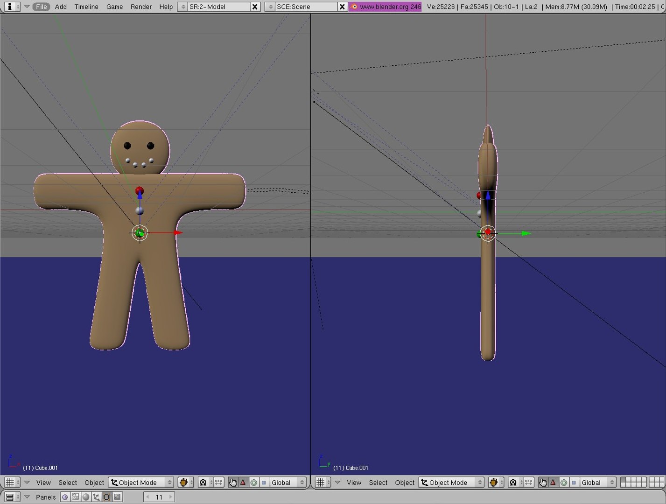Enable translate manipulator triangle in right viewport
The height and width of the screenshot is (504, 666).
[553, 483]
